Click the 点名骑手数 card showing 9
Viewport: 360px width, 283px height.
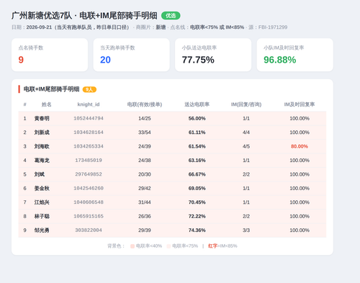pos(50,55)
